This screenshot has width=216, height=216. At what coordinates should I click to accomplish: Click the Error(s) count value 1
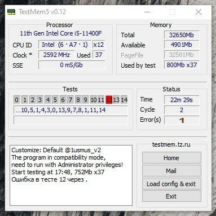[x=182, y=120]
